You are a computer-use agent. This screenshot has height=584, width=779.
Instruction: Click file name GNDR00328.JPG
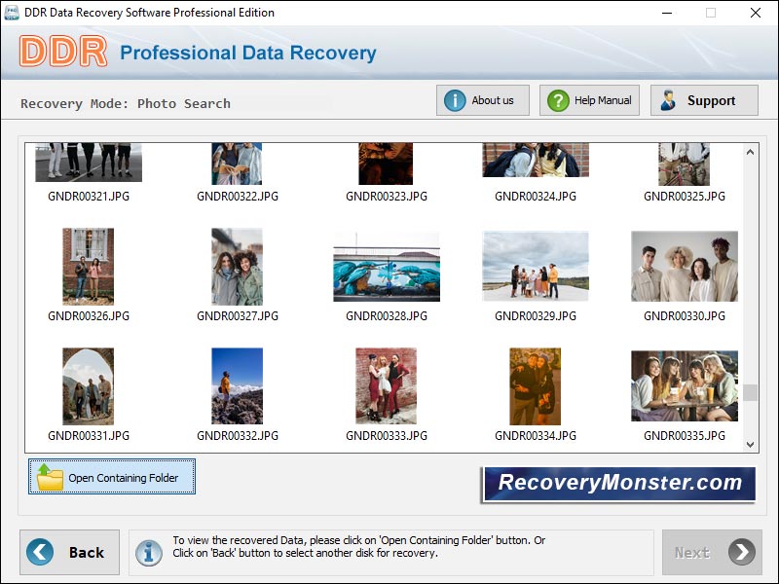pyautogui.click(x=387, y=315)
